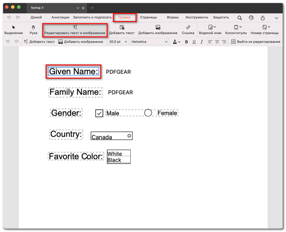Click the search magnifier icon
Screen dimensions: 286x232
tap(239, 18)
